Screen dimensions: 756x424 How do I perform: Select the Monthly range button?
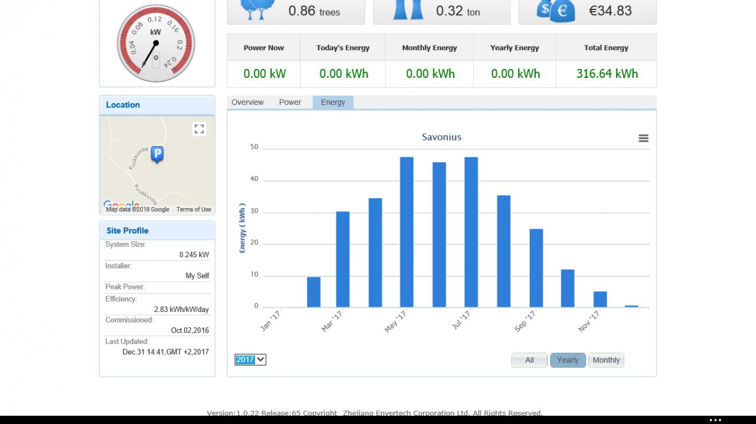pyautogui.click(x=606, y=360)
